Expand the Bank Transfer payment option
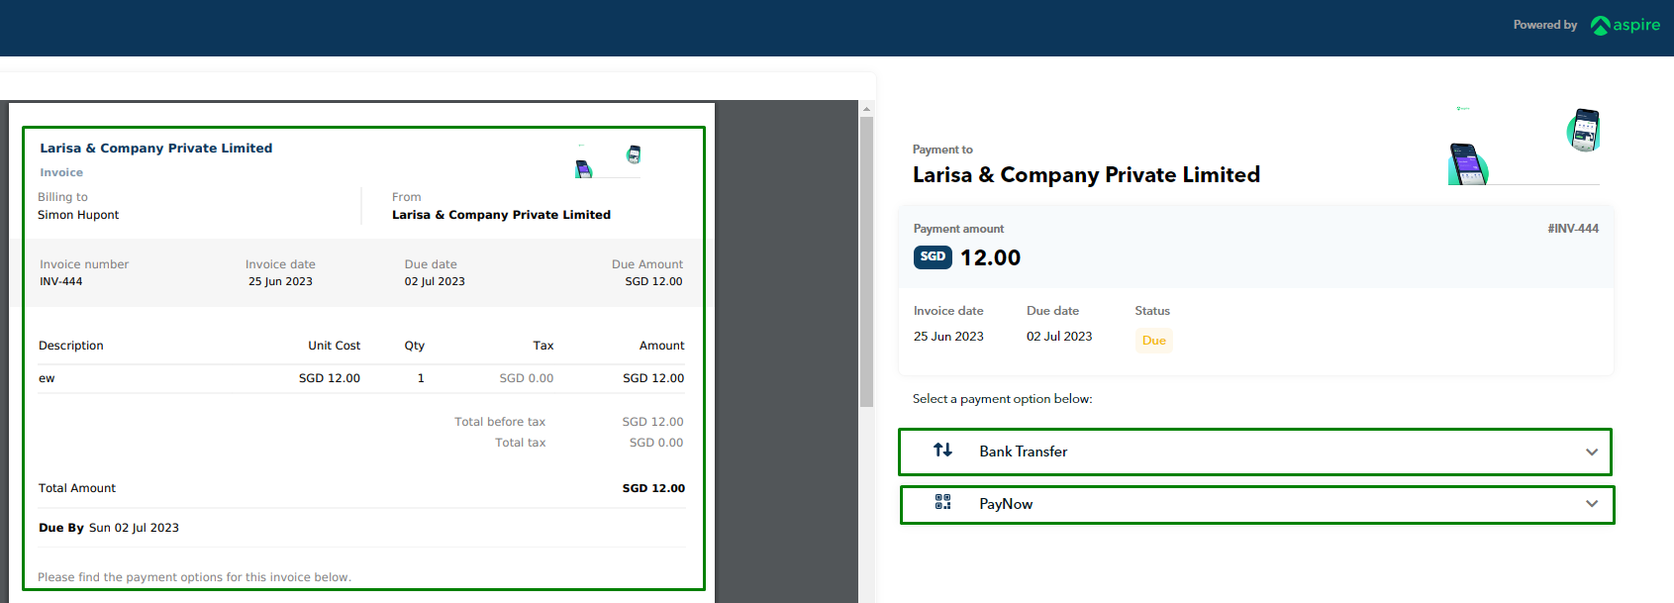The image size is (1674, 603). (x=1255, y=452)
